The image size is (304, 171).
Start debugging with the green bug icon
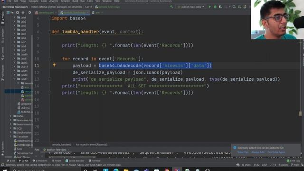click(215, 7)
